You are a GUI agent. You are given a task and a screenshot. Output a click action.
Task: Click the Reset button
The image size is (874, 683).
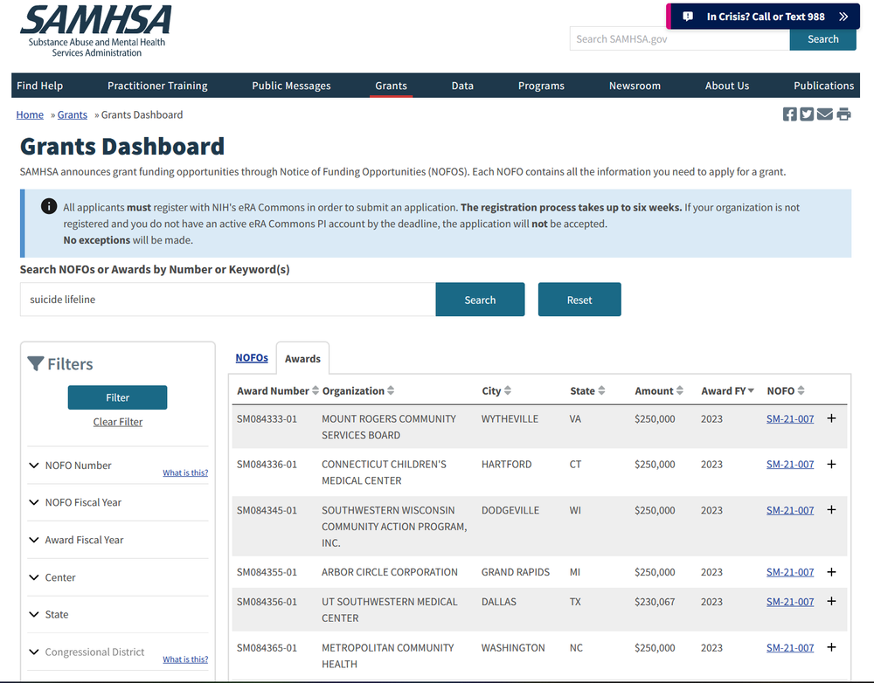click(579, 300)
